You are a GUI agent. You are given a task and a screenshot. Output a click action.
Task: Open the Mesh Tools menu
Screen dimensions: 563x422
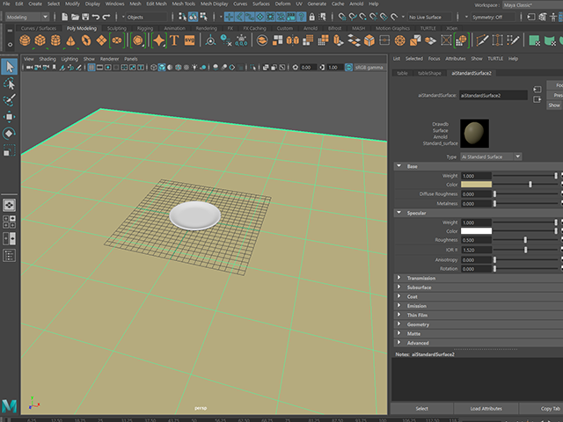183,4
